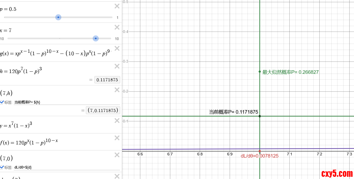354x179 pixels.
Task: Uncheck the label checkbox for point (7,h)
Action: pyautogui.click(x=2, y=102)
